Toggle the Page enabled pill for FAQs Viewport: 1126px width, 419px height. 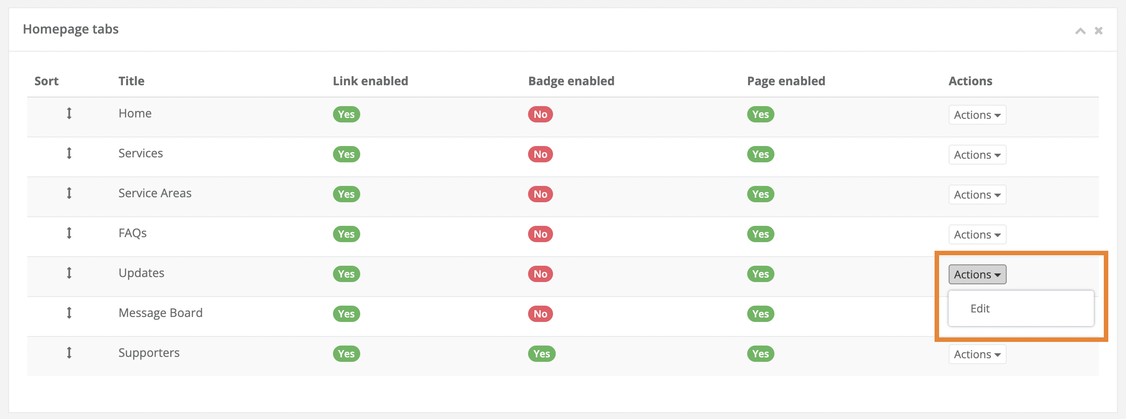click(x=760, y=234)
